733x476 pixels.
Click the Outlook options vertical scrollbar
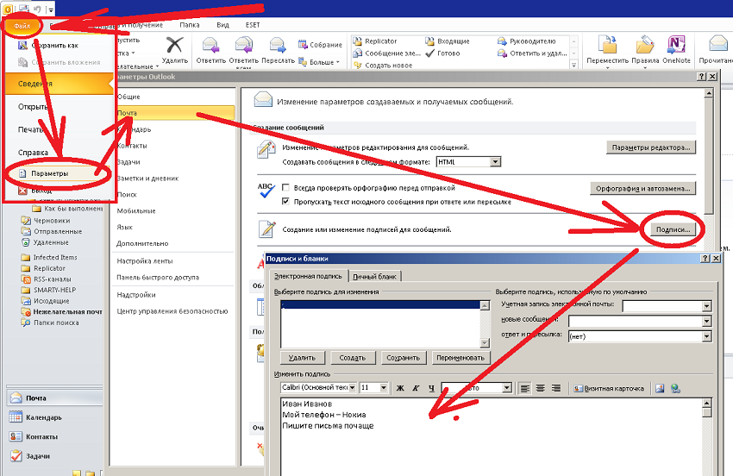click(708, 154)
